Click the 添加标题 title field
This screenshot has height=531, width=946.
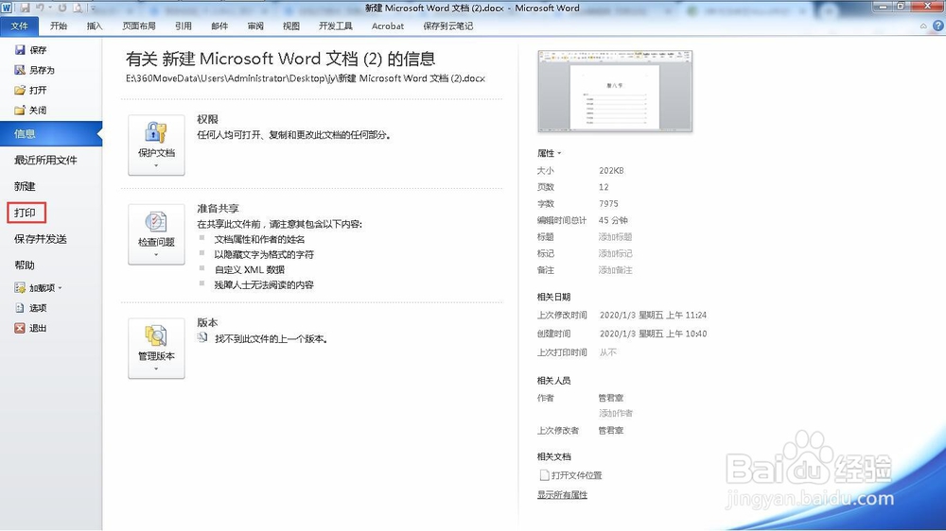616,237
